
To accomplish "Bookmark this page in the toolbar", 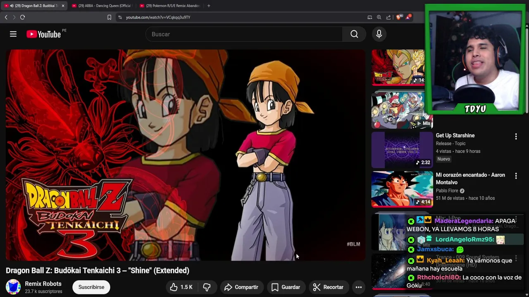I will pyautogui.click(x=109, y=17).
